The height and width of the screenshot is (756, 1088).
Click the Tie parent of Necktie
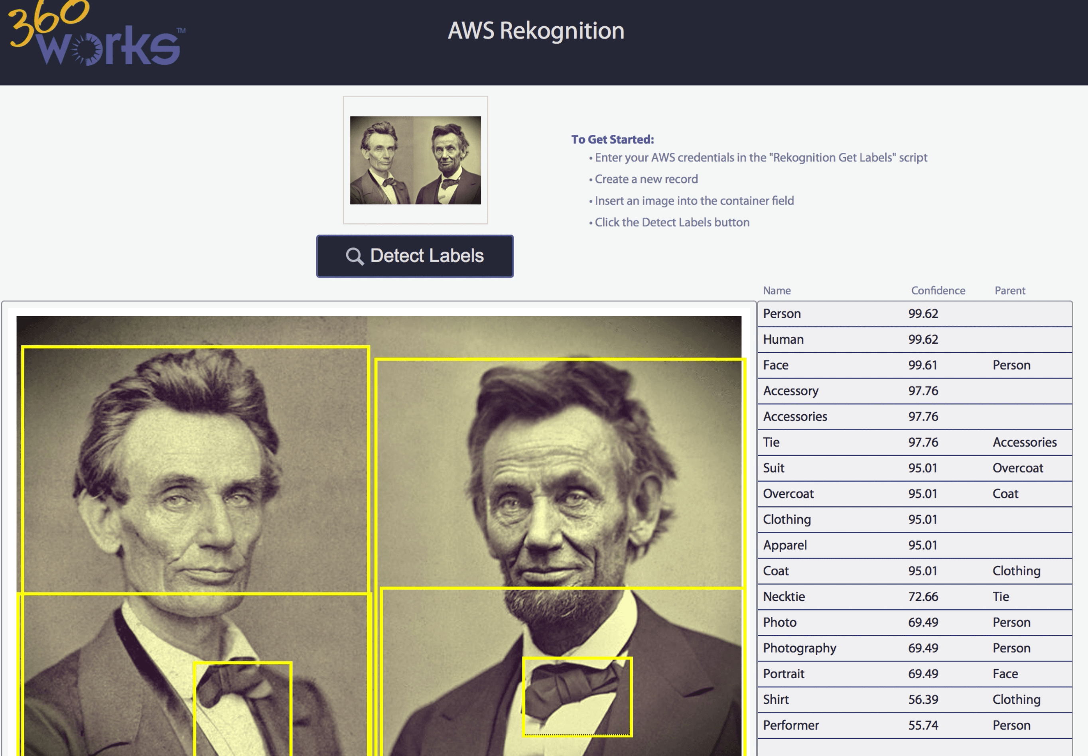[x=1000, y=597]
